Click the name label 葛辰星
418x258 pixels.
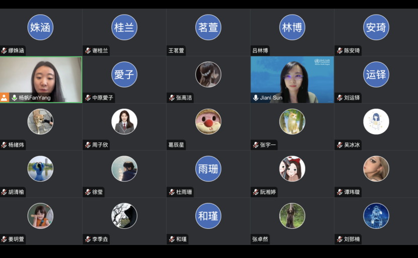point(176,145)
